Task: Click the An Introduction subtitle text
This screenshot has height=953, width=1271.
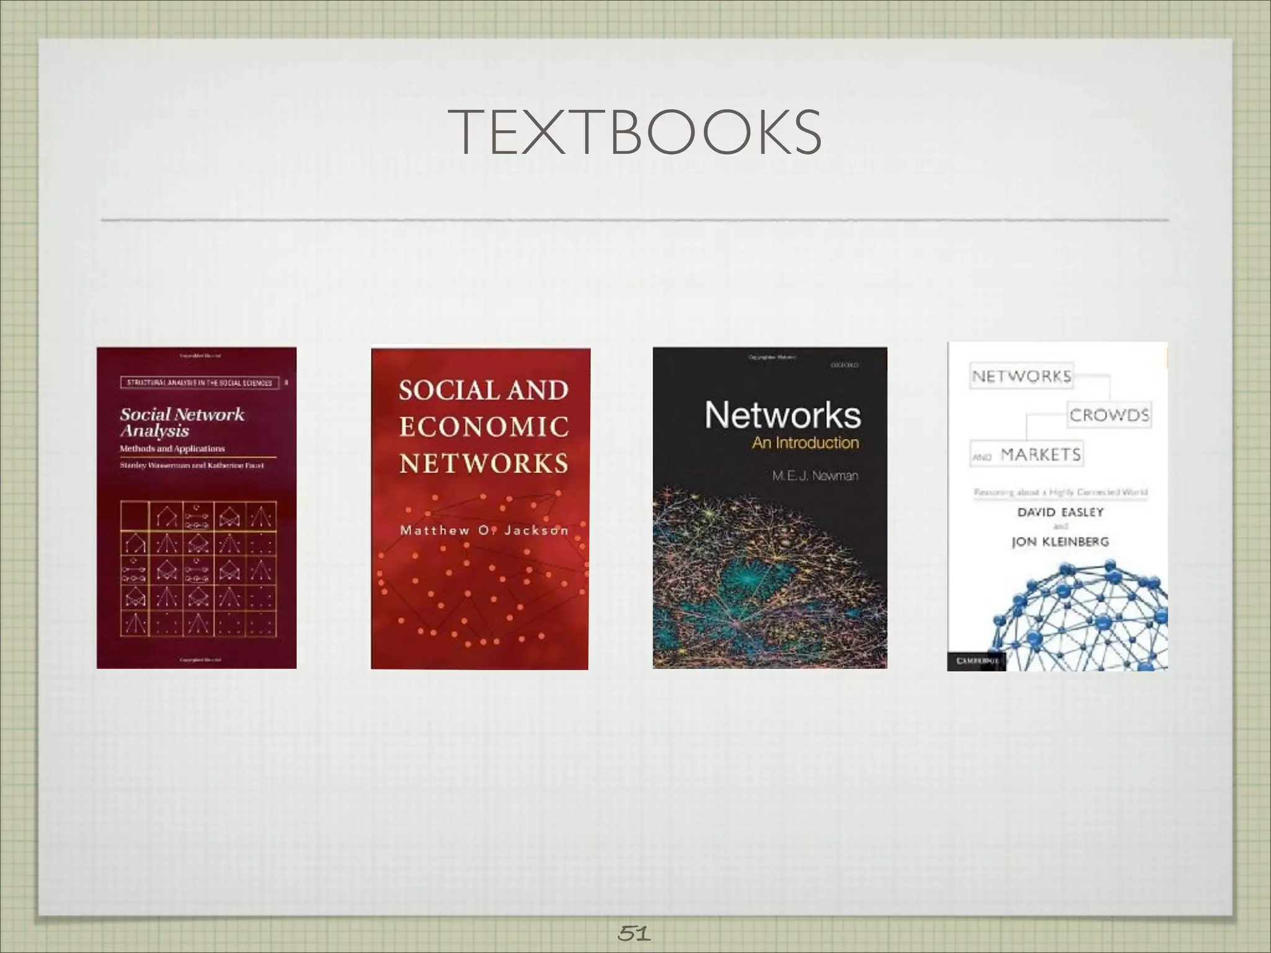Action: point(806,443)
